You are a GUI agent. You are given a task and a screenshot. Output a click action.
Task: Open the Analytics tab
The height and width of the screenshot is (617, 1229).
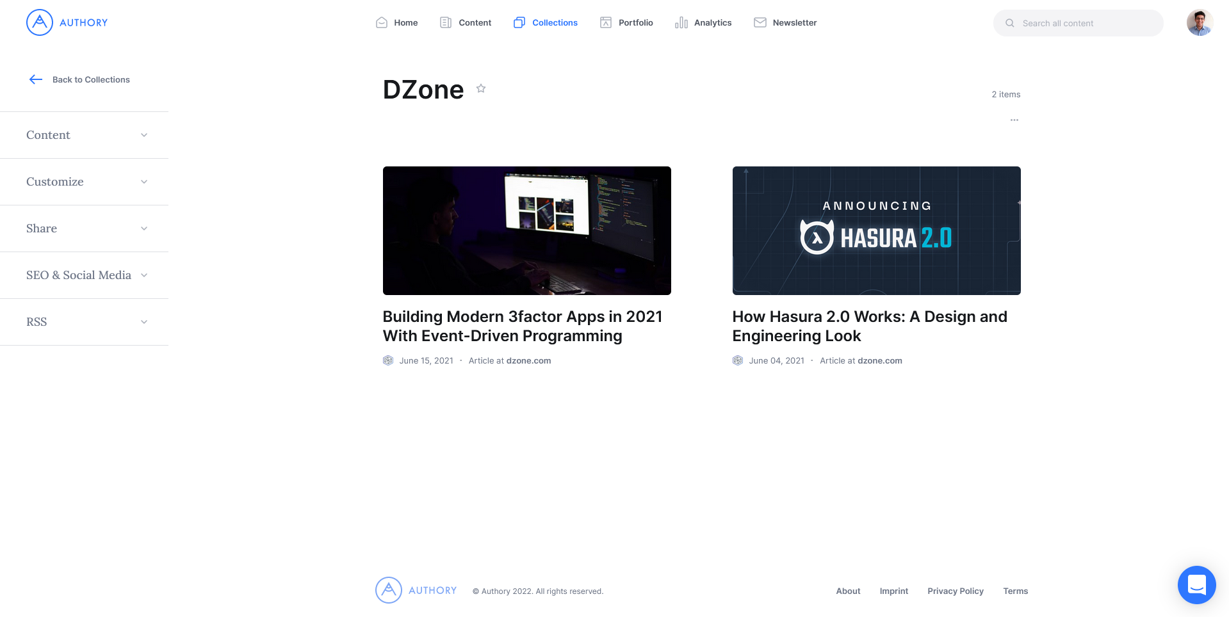coord(703,22)
